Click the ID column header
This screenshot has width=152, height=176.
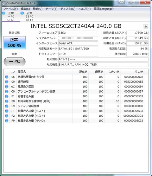pos(13,72)
